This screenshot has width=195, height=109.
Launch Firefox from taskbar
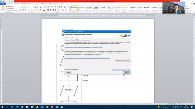pyautogui.click(x=52, y=107)
